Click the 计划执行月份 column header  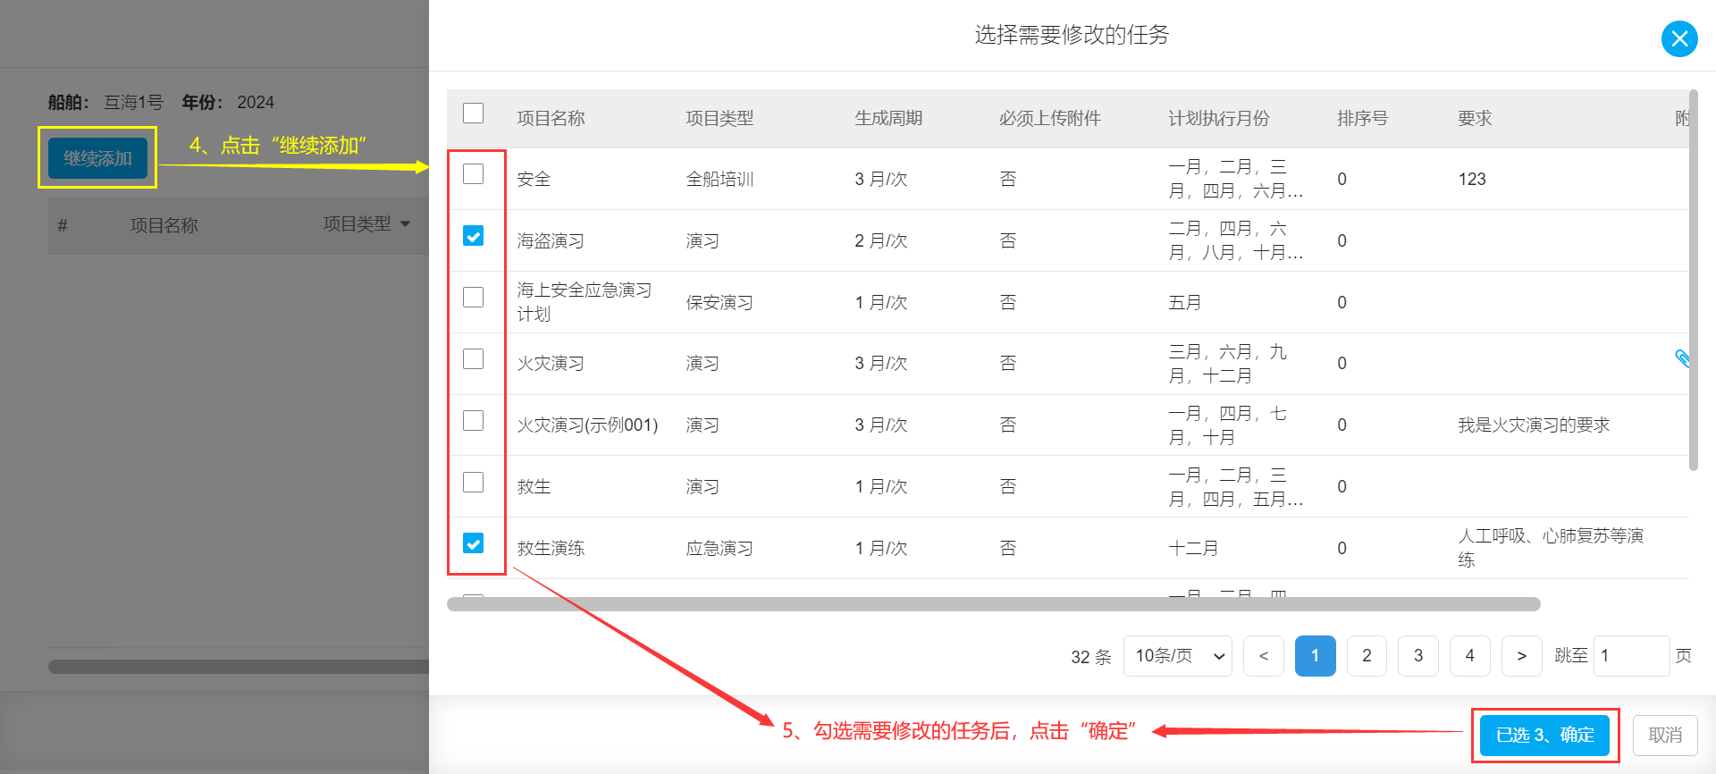click(1219, 118)
